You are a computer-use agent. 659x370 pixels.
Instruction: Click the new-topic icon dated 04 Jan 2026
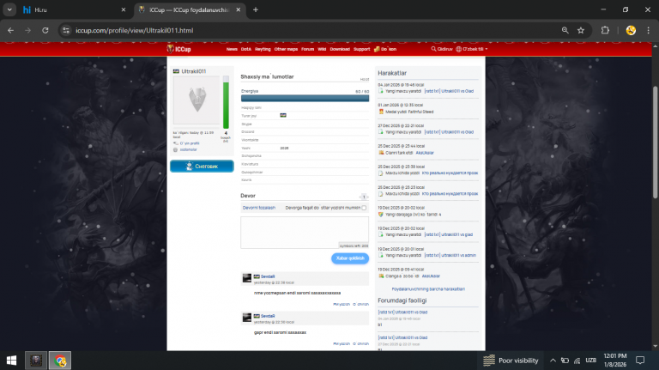[381, 91]
